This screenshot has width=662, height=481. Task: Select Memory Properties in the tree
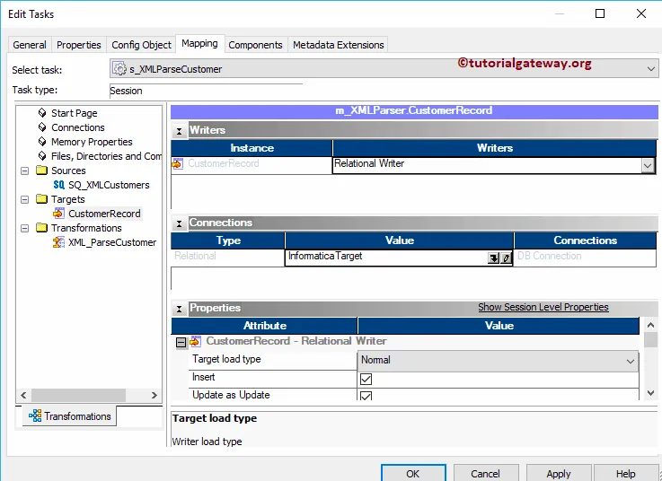tap(92, 142)
